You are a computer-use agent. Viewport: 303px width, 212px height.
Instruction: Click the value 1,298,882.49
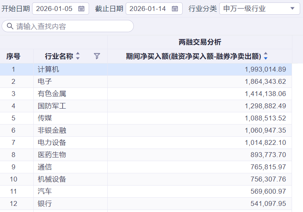[x=265, y=106]
